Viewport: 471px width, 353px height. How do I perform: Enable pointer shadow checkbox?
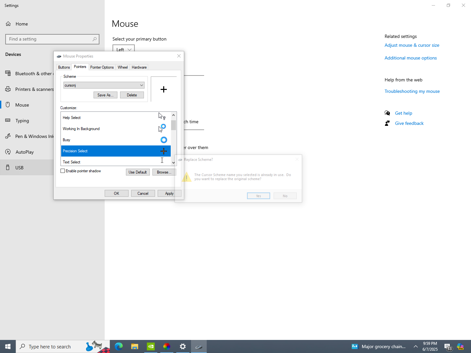pos(63,171)
